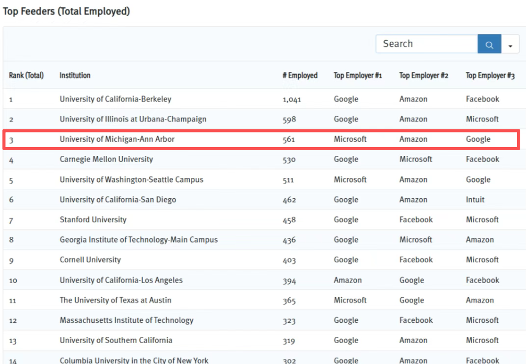
Task: Open Georgia Institute of Technology-Main Campus
Action: tap(138, 240)
